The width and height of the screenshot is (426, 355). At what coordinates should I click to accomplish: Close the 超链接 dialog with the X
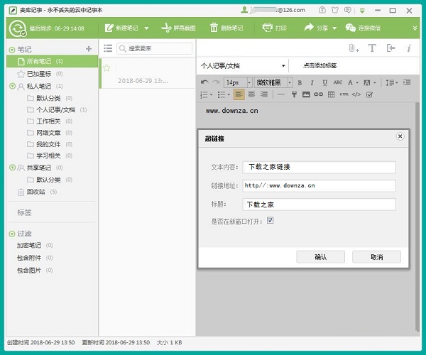(x=400, y=136)
